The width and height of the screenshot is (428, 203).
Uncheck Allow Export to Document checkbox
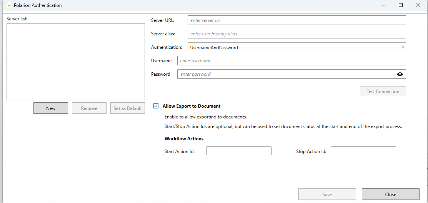156,106
